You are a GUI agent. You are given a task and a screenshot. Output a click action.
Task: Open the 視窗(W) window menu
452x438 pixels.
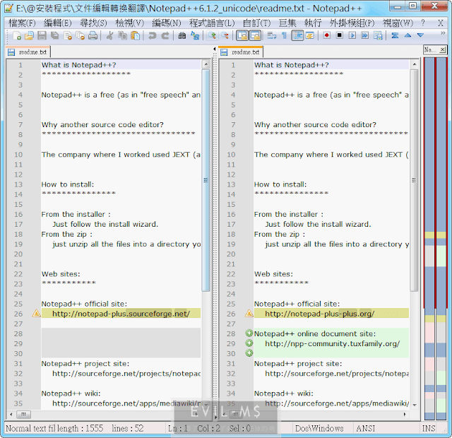(398, 23)
